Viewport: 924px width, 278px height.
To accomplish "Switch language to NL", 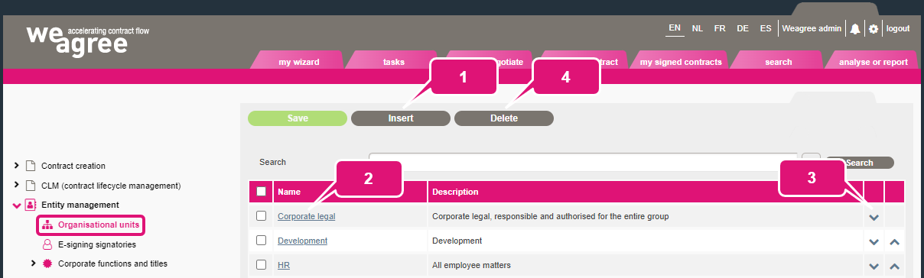I will click(698, 28).
